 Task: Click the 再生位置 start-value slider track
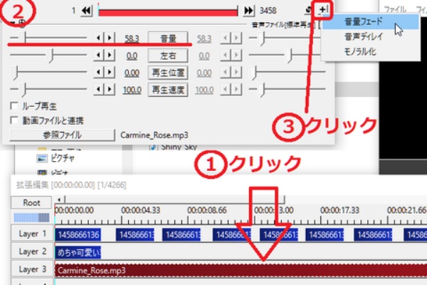point(48,72)
